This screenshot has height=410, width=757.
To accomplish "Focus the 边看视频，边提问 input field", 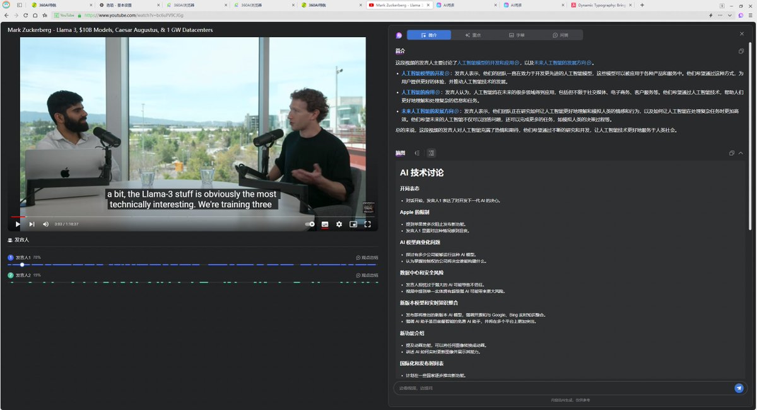I will (561, 388).
